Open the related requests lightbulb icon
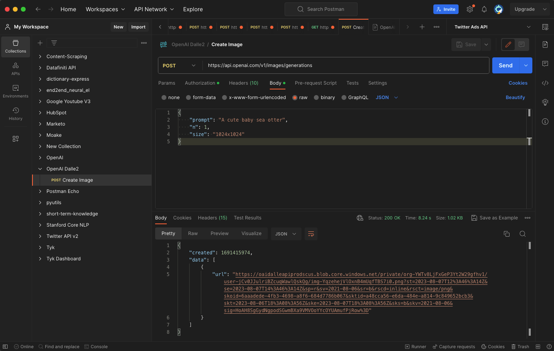This screenshot has height=351, width=554. [x=545, y=102]
